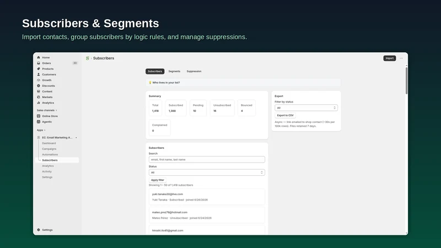Click the lightbulb tip icon
Screen dimensions: 441x248
(x=150, y=83)
